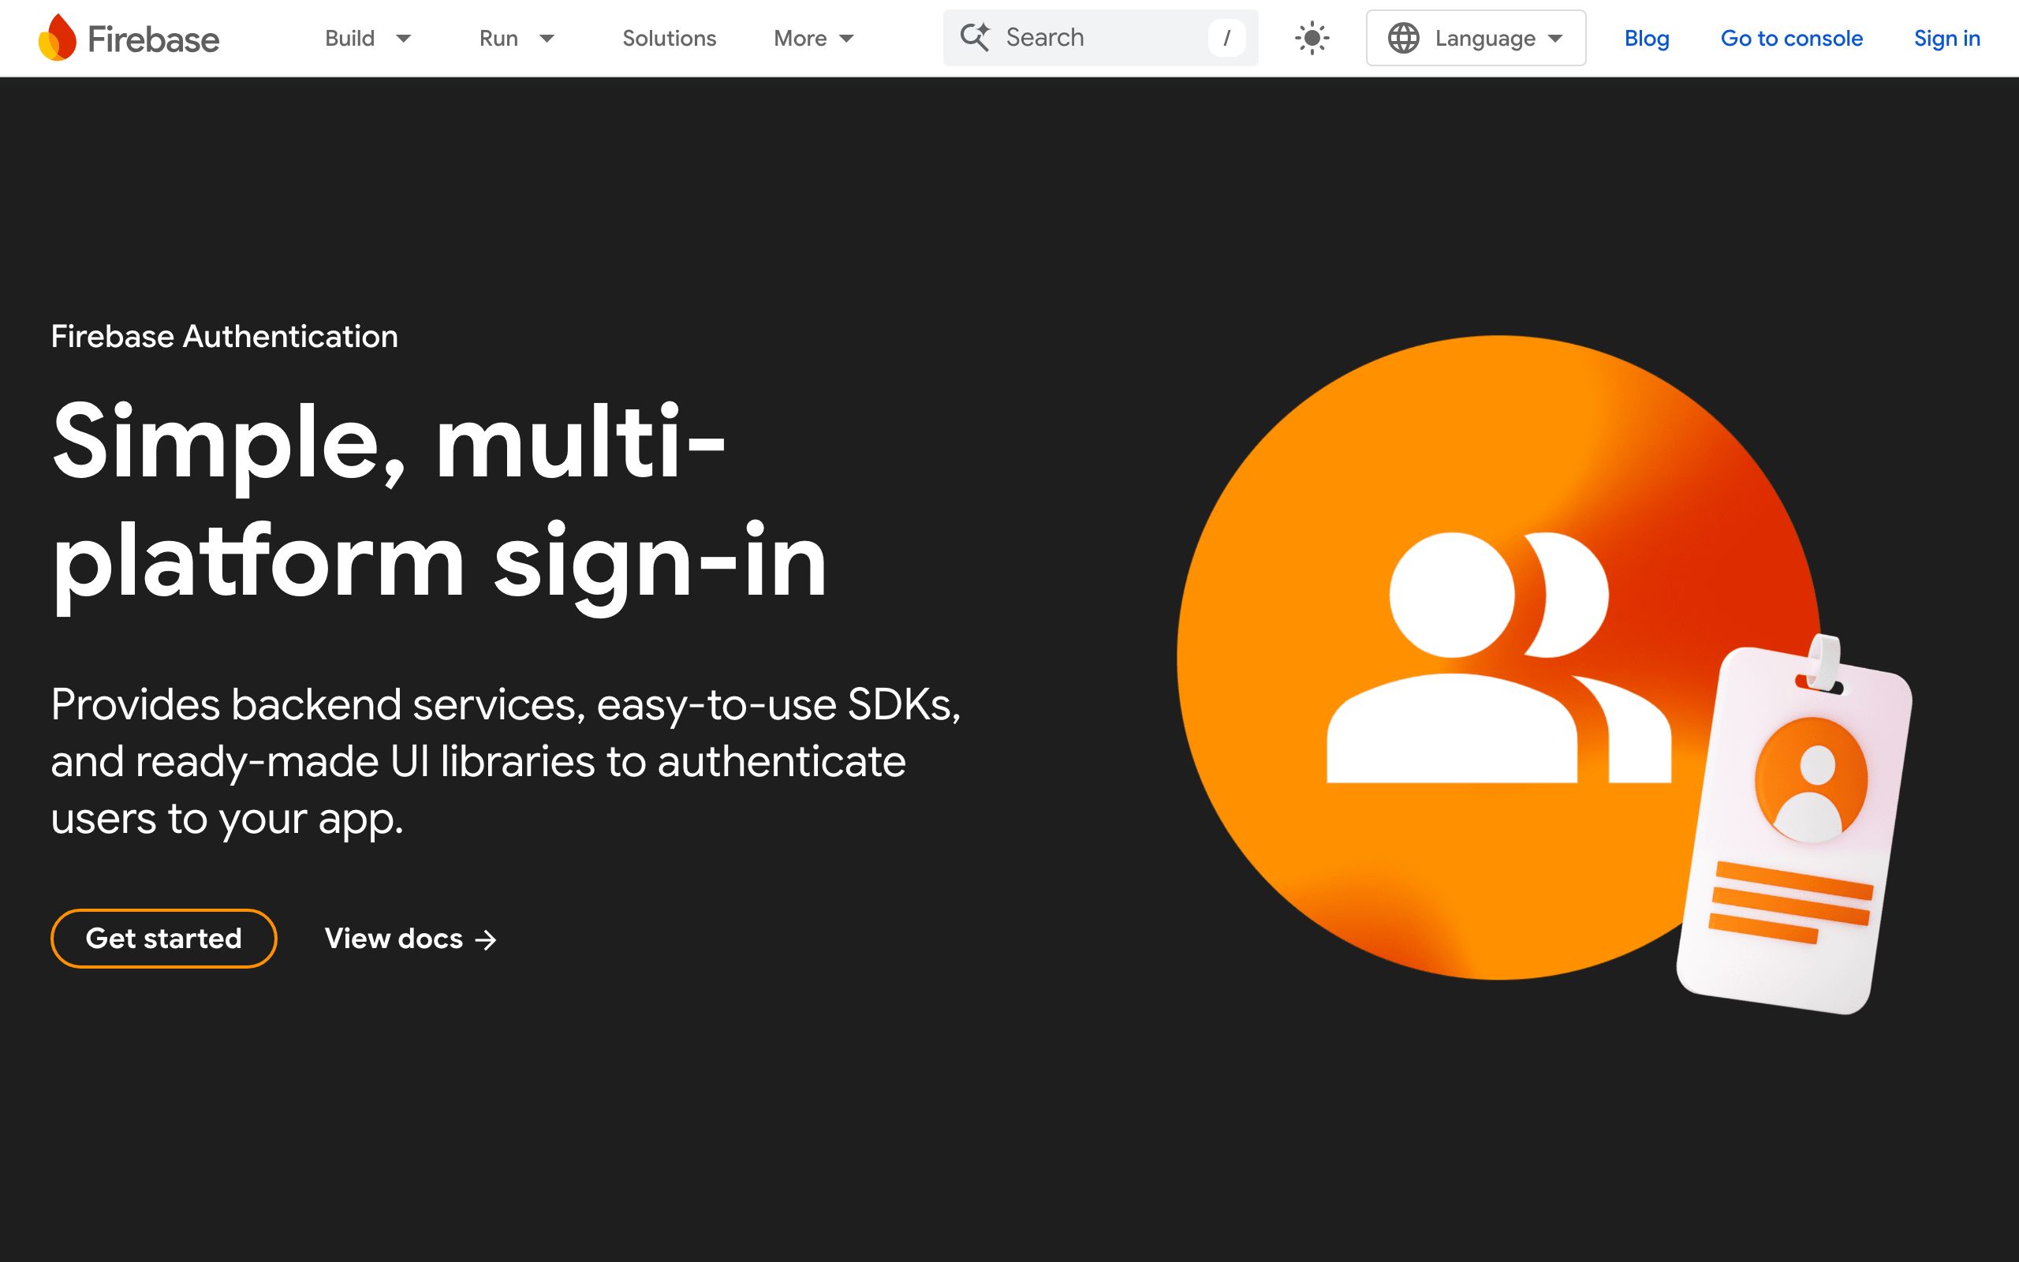Click the ID badge card graphic

click(x=1793, y=827)
